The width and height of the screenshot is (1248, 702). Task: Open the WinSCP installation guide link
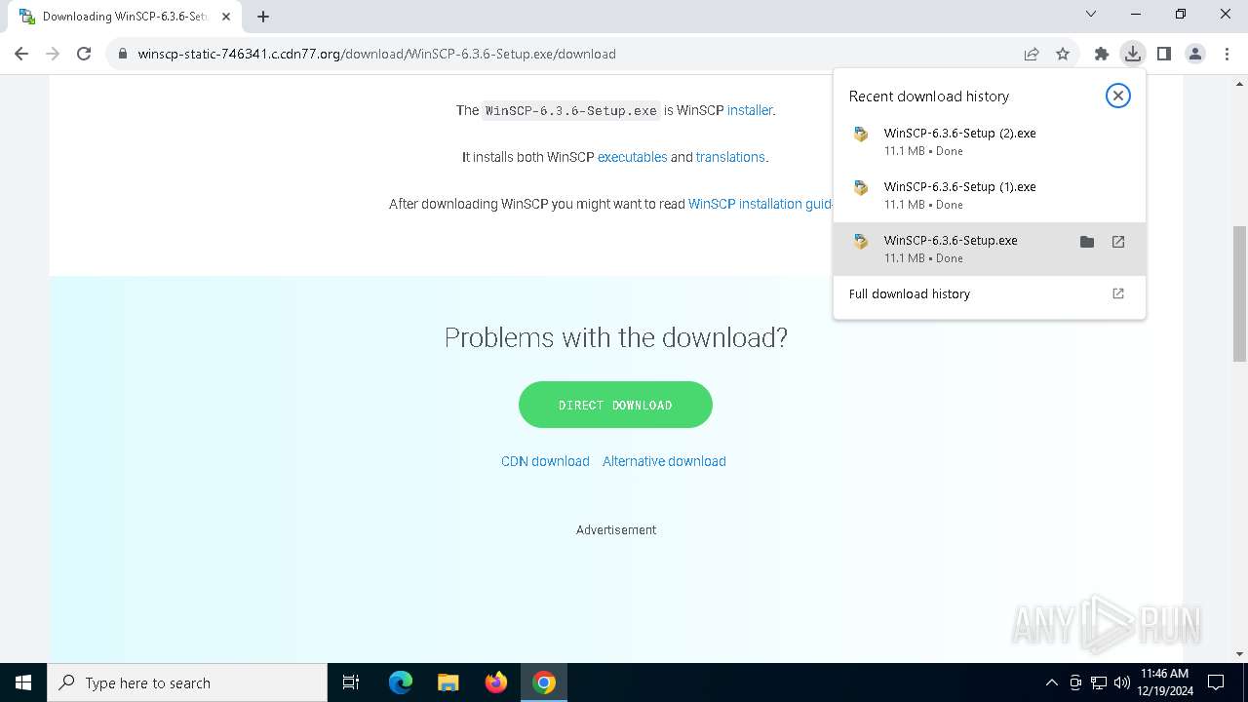[760, 204]
